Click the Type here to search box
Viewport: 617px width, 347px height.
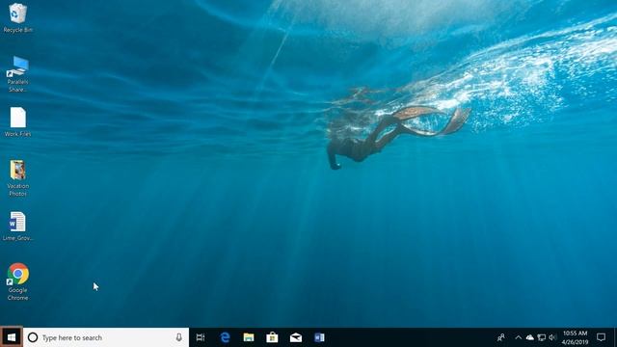pyautogui.click(x=106, y=337)
